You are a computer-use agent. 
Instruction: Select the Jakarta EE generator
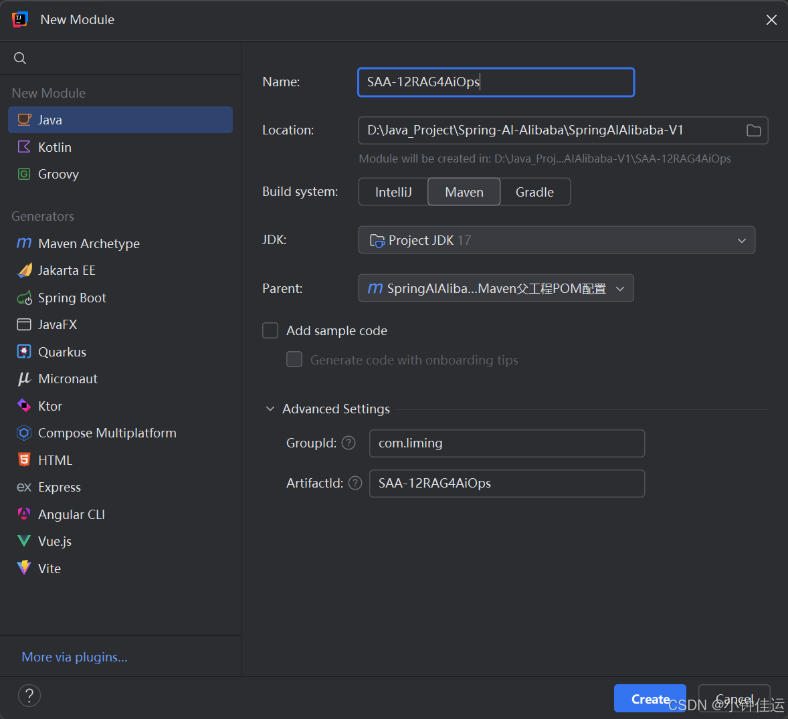pyautogui.click(x=120, y=270)
